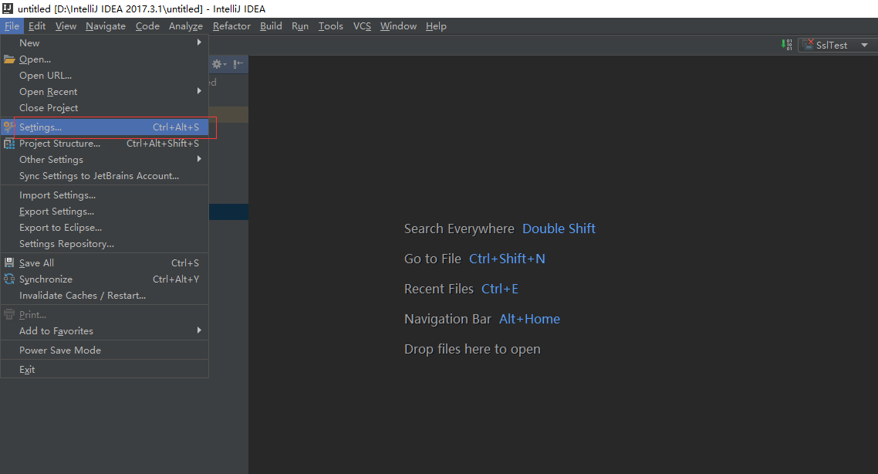Screen dimensions: 878x474
Task: Open the View menu
Action: pos(66,26)
